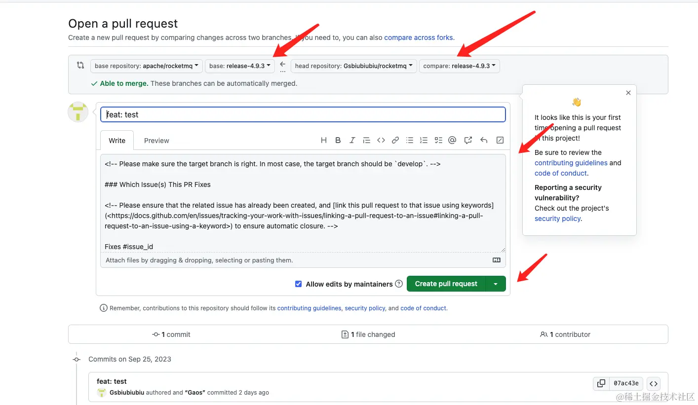698x405 pixels.
Task: Click the help icon beside Allow edits by maintainers
Action: coord(399,284)
